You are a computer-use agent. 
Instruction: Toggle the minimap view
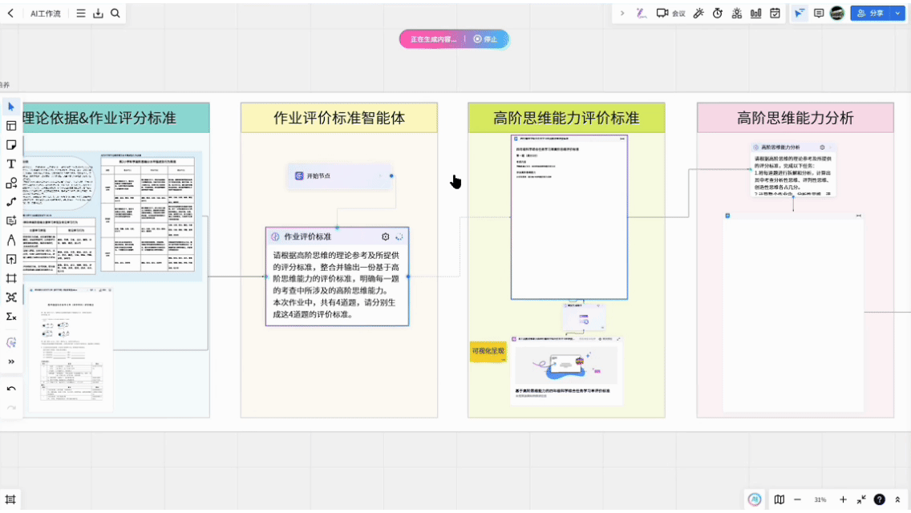(x=779, y=499)
